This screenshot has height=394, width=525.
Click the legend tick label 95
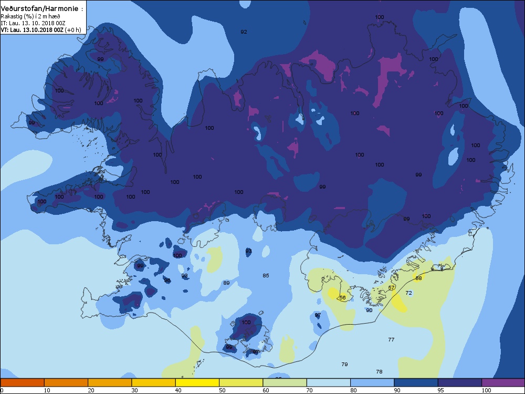[440, 390]
